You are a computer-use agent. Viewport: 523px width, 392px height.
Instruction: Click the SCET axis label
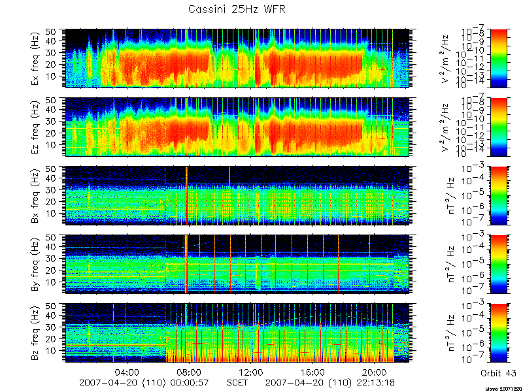tap(237, 382)
